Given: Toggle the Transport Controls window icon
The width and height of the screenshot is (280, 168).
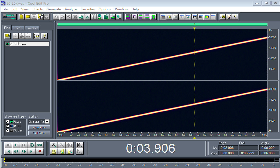Looking at the screenshot, I should pyautogui.click(x=182, y=17).
